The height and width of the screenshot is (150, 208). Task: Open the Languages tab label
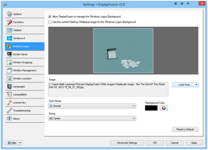pos(19,87)
